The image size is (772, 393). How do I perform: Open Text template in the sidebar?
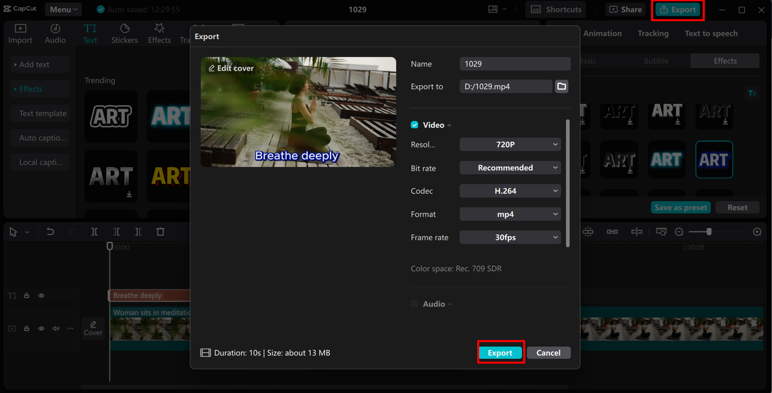click(x=40, y=113)
